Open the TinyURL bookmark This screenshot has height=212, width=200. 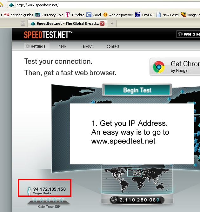coord(144,15)
